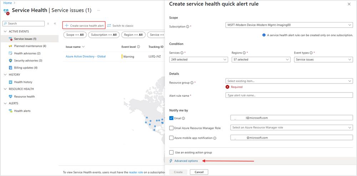Click the Service issues sidebar icon
The height and width of the screenshot is (176, 357).
coord(10,39)
